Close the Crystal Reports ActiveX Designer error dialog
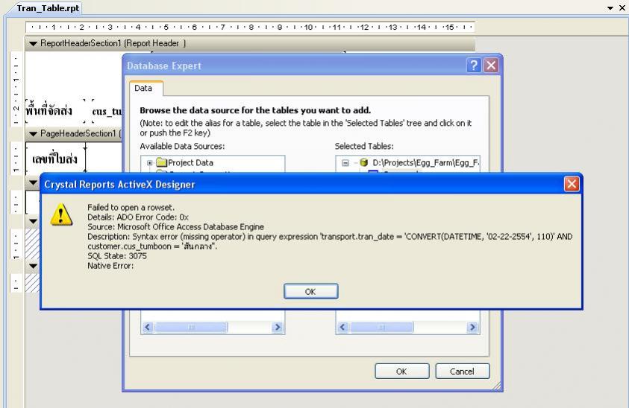Image resolution: width=629 pixels, height=408 pixels. [572, 184]
